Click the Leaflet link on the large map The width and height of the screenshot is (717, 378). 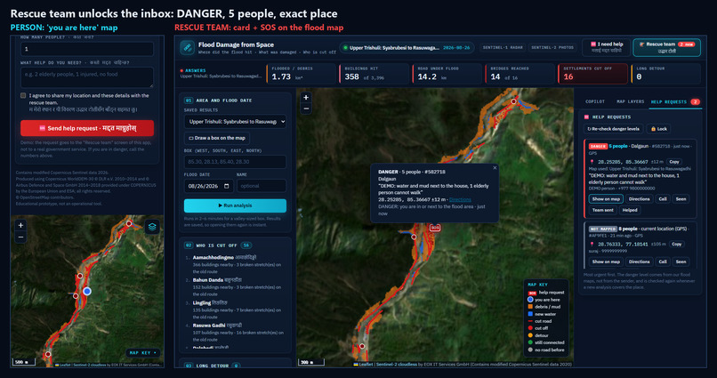(366, 365)
